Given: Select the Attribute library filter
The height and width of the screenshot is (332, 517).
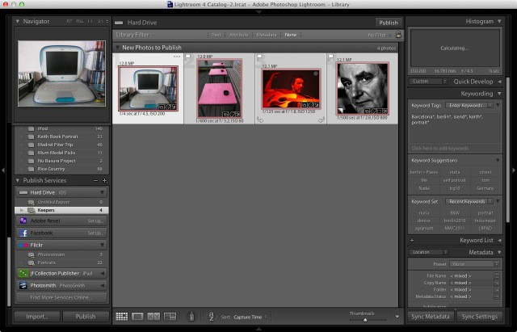Looking at the screenshot, I should click(x=239, y=35).
